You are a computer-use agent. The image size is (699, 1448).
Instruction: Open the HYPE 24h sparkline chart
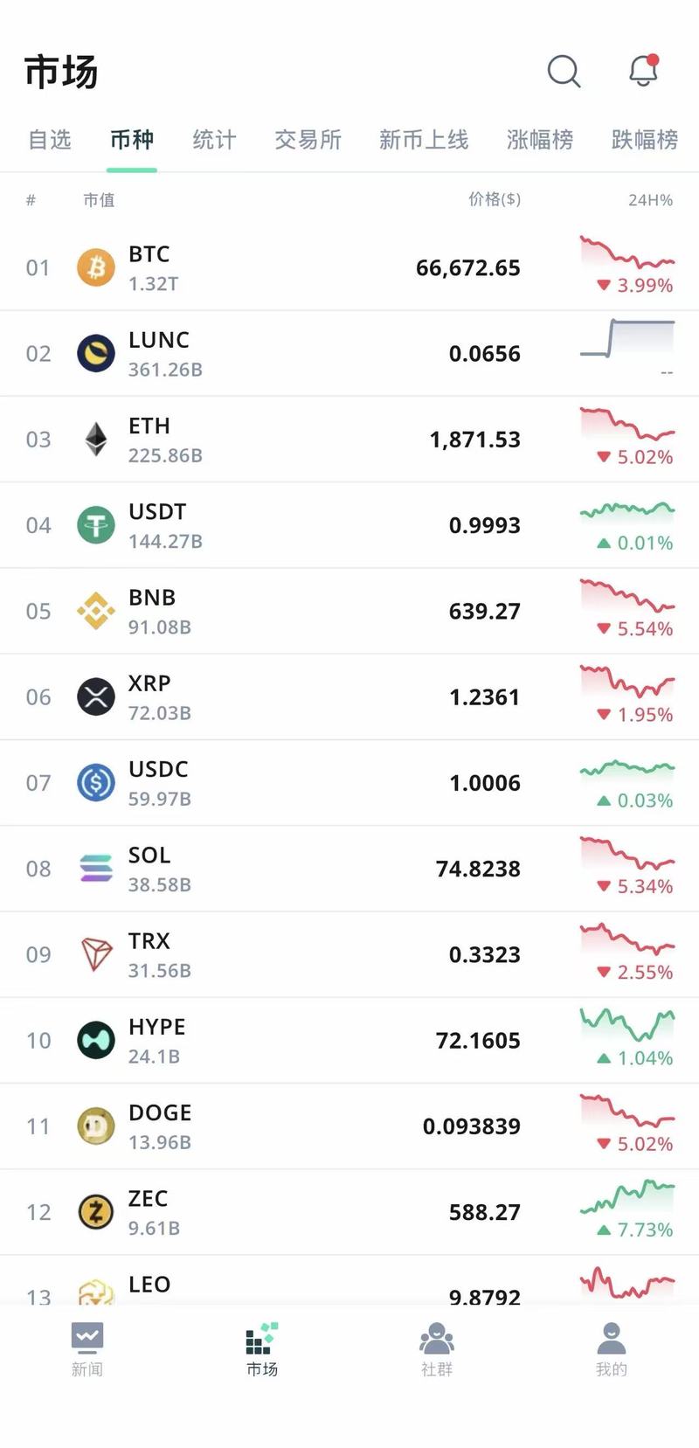[627, 1024]
